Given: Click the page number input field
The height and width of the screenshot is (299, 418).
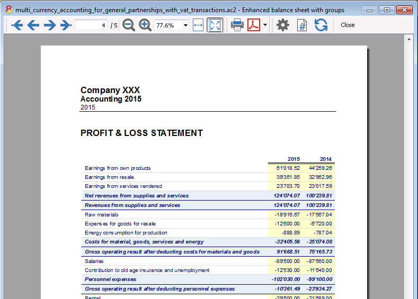Looking at the screenshot, I should coord(91,25).
